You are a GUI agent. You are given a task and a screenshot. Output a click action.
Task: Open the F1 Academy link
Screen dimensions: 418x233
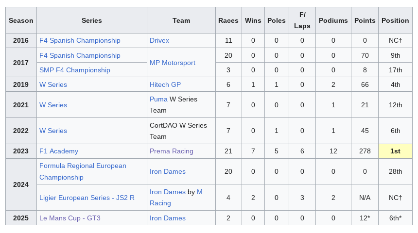tap(59, 151)
